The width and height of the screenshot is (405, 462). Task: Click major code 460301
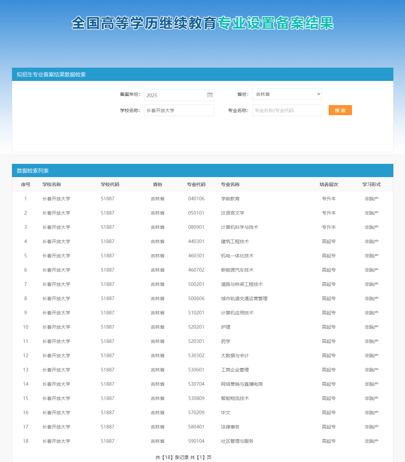(x=196, y=256)
